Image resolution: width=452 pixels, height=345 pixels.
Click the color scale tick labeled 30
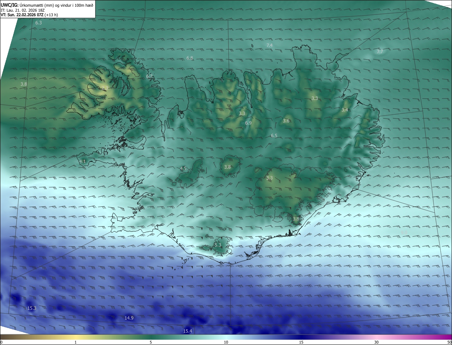pyautogui.click(x=376, y=342)
